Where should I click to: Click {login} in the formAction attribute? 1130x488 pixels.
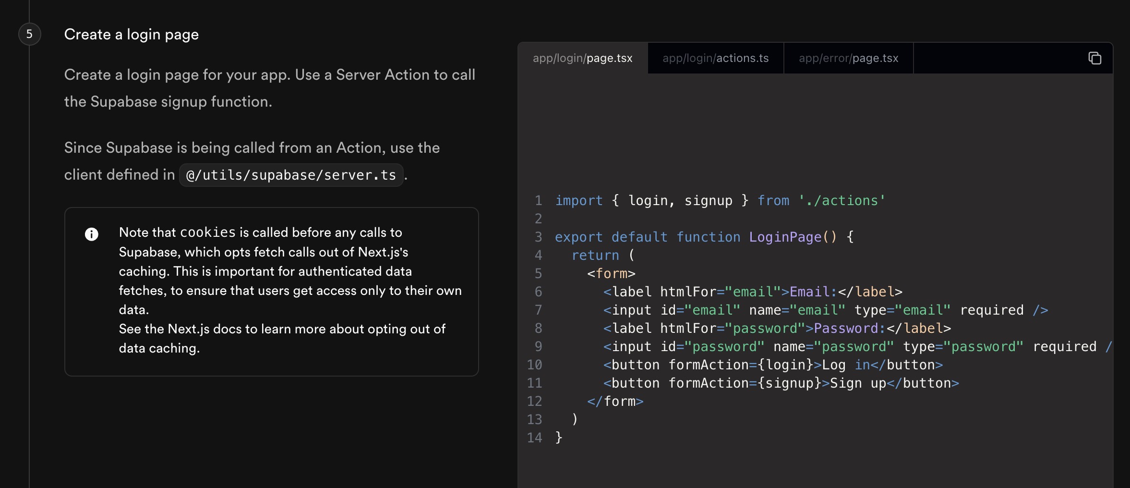click(785, 365)
